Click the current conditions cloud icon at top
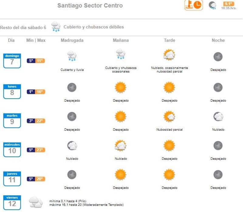This screenshot has width=243, height=212. tap(212, 5)
